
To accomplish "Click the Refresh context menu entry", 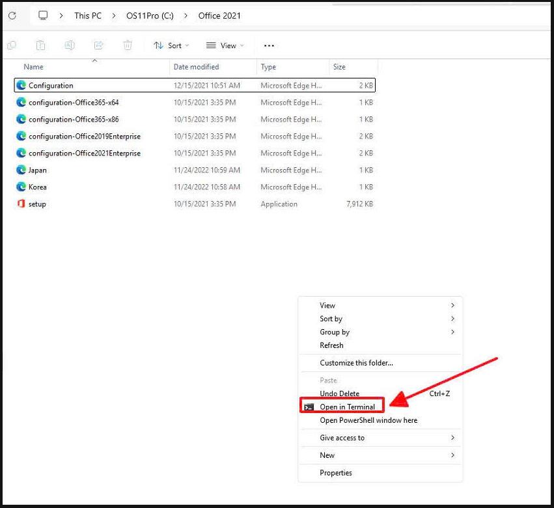I will coord(331,345).
